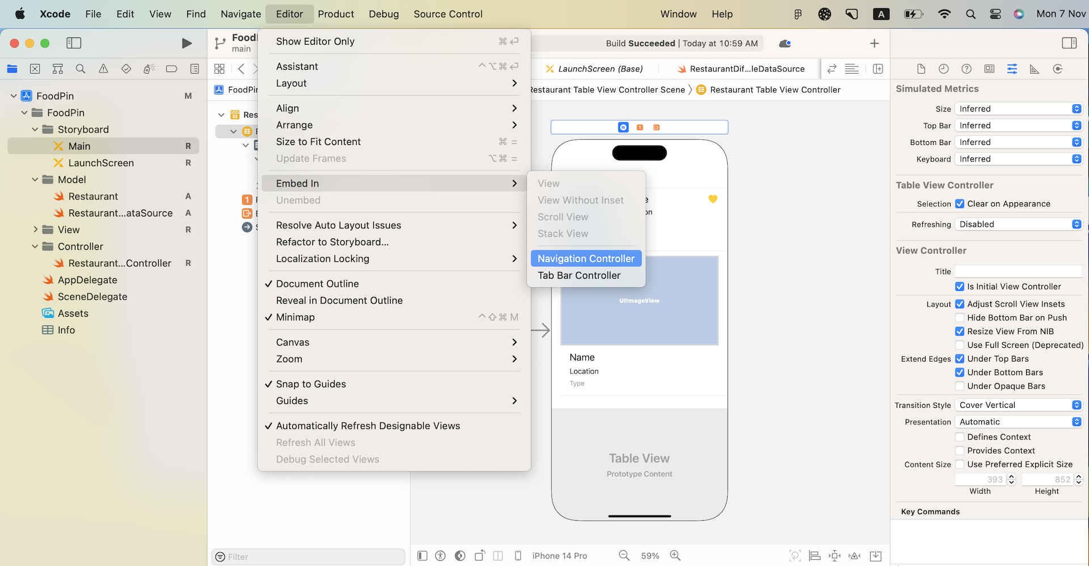1089x566 pixels.
Task: Show the File inspector document icon
Action: pos(921,69)
